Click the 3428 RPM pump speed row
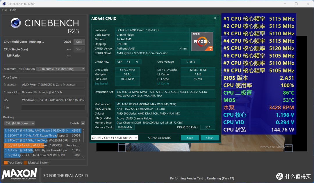This screenshot has width=314, height=183. click(259, 108)
